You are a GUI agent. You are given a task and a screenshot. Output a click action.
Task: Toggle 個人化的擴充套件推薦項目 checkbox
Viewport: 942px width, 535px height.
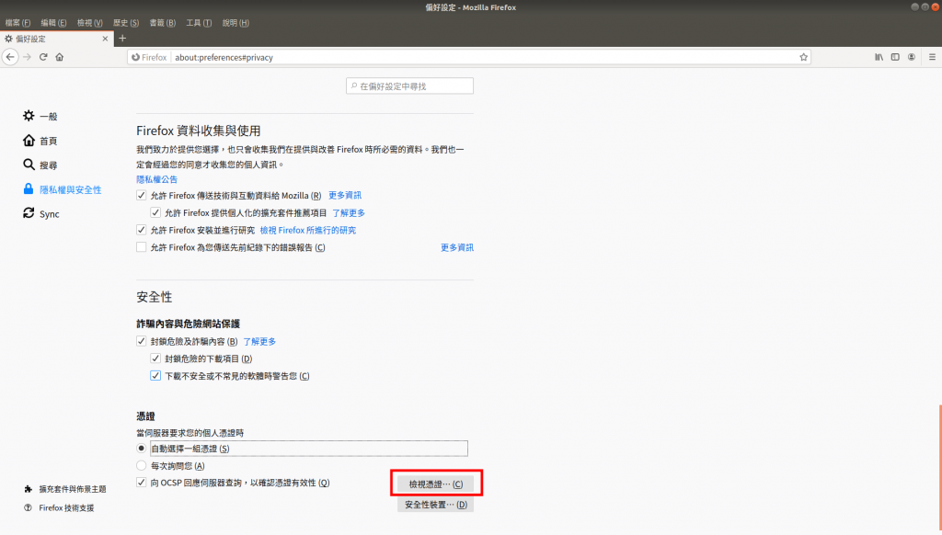[155, 212]
